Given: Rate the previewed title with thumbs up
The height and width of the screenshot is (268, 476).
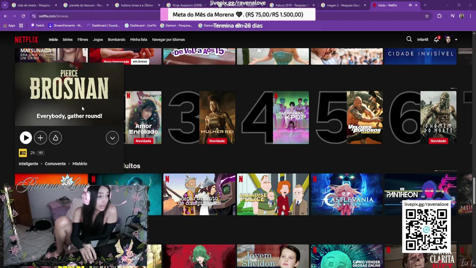Looking at the screenshot, I should click(55, 138).
